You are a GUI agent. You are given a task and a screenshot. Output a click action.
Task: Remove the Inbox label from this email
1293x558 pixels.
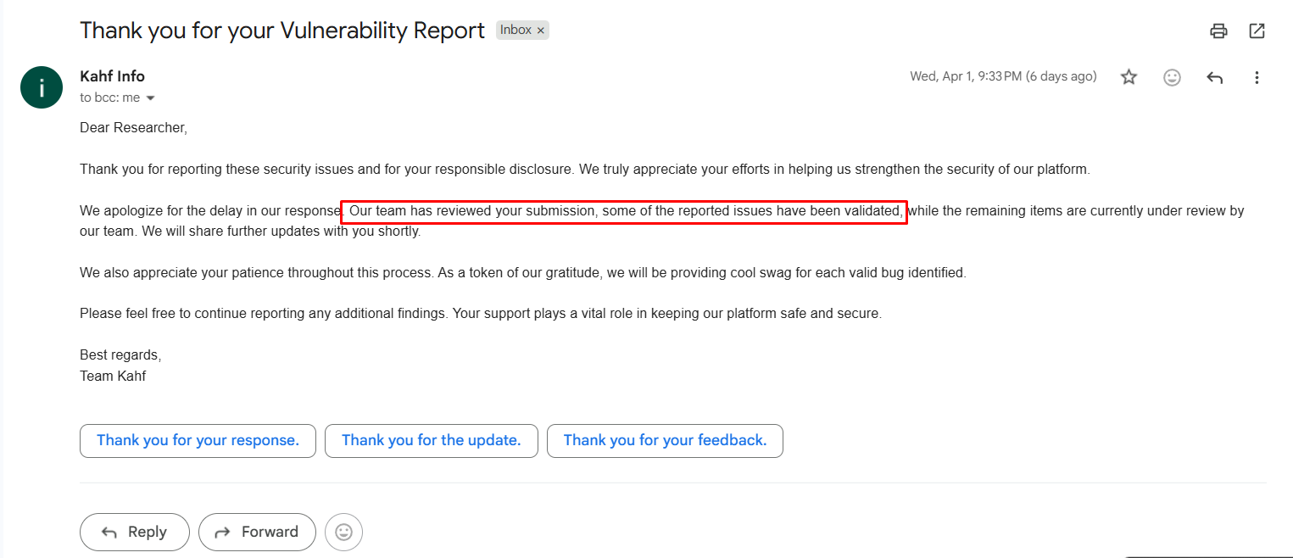pos(541,31)
